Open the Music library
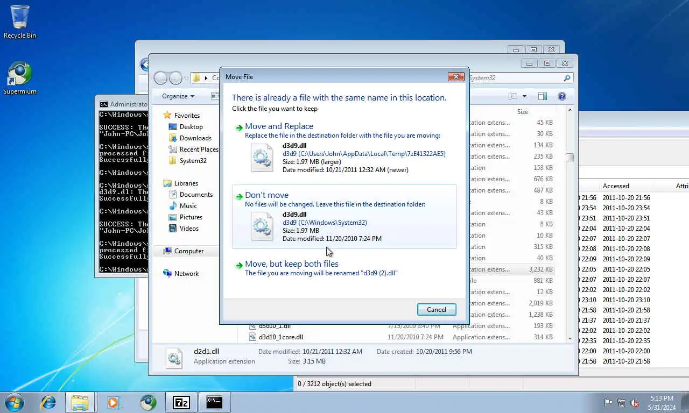The height and width of the screenshot is (413, 689). pyautogui.click(x=188, y=205)
